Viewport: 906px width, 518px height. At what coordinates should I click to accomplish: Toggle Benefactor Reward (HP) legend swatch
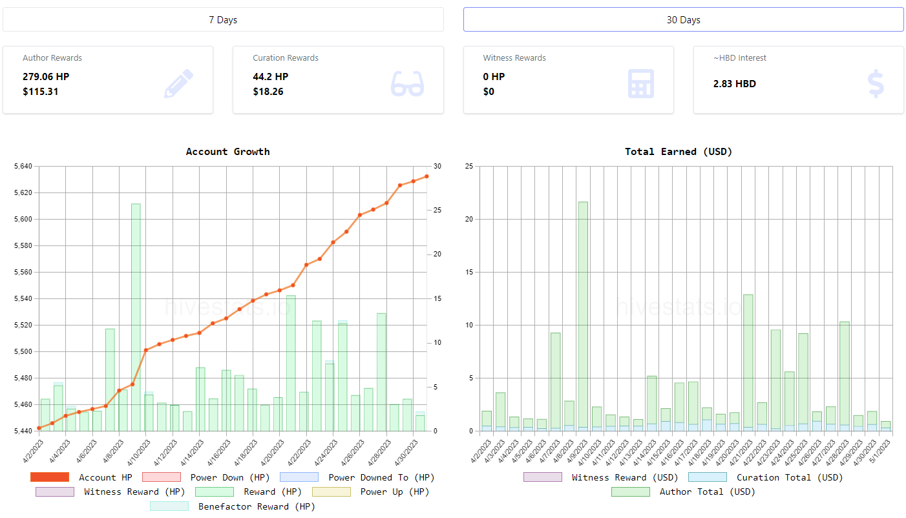[x=169, y=506]
